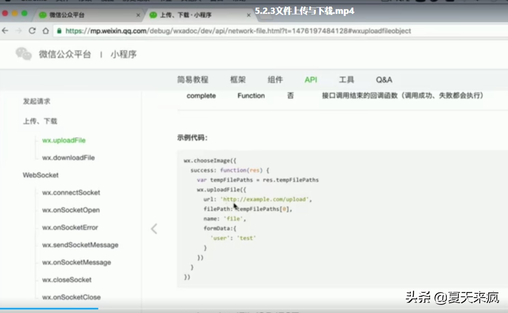The height and width of the screenshot is (313, 508).
Task: Close the 上传、下载 · 小程序 tab
Action: tap(249, 15)
